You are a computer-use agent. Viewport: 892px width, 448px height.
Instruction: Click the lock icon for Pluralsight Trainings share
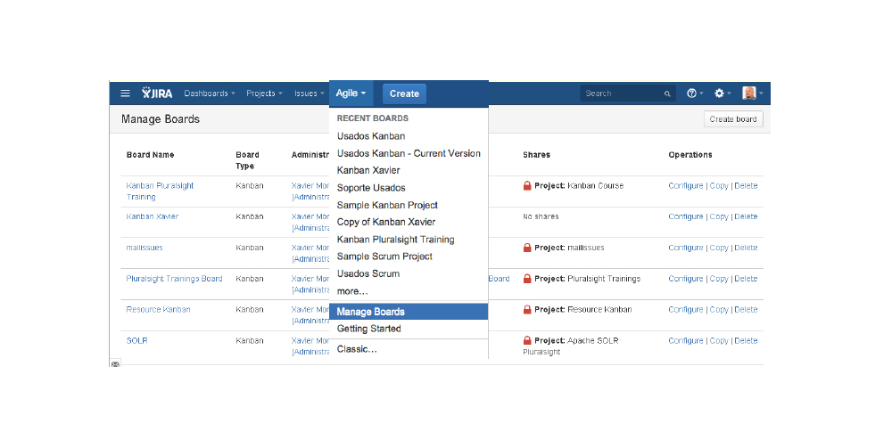(x=527, y=279)
